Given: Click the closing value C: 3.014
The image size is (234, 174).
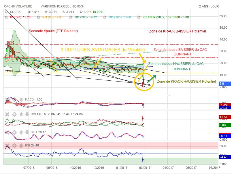Looking at the screenshot, I should 86,12.
